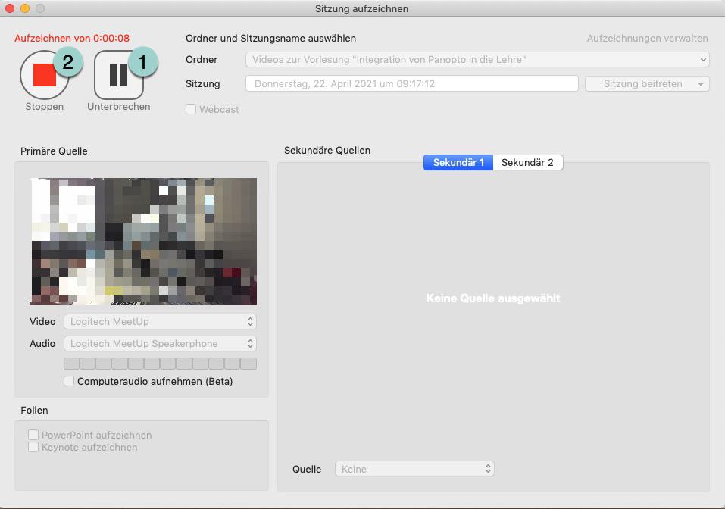Click the Sitzung name input field
The image size is (725, 509).
(x=411, y=83)
